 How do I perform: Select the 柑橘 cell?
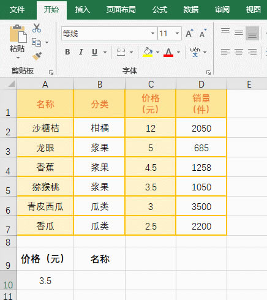click(x=100, y=128)
